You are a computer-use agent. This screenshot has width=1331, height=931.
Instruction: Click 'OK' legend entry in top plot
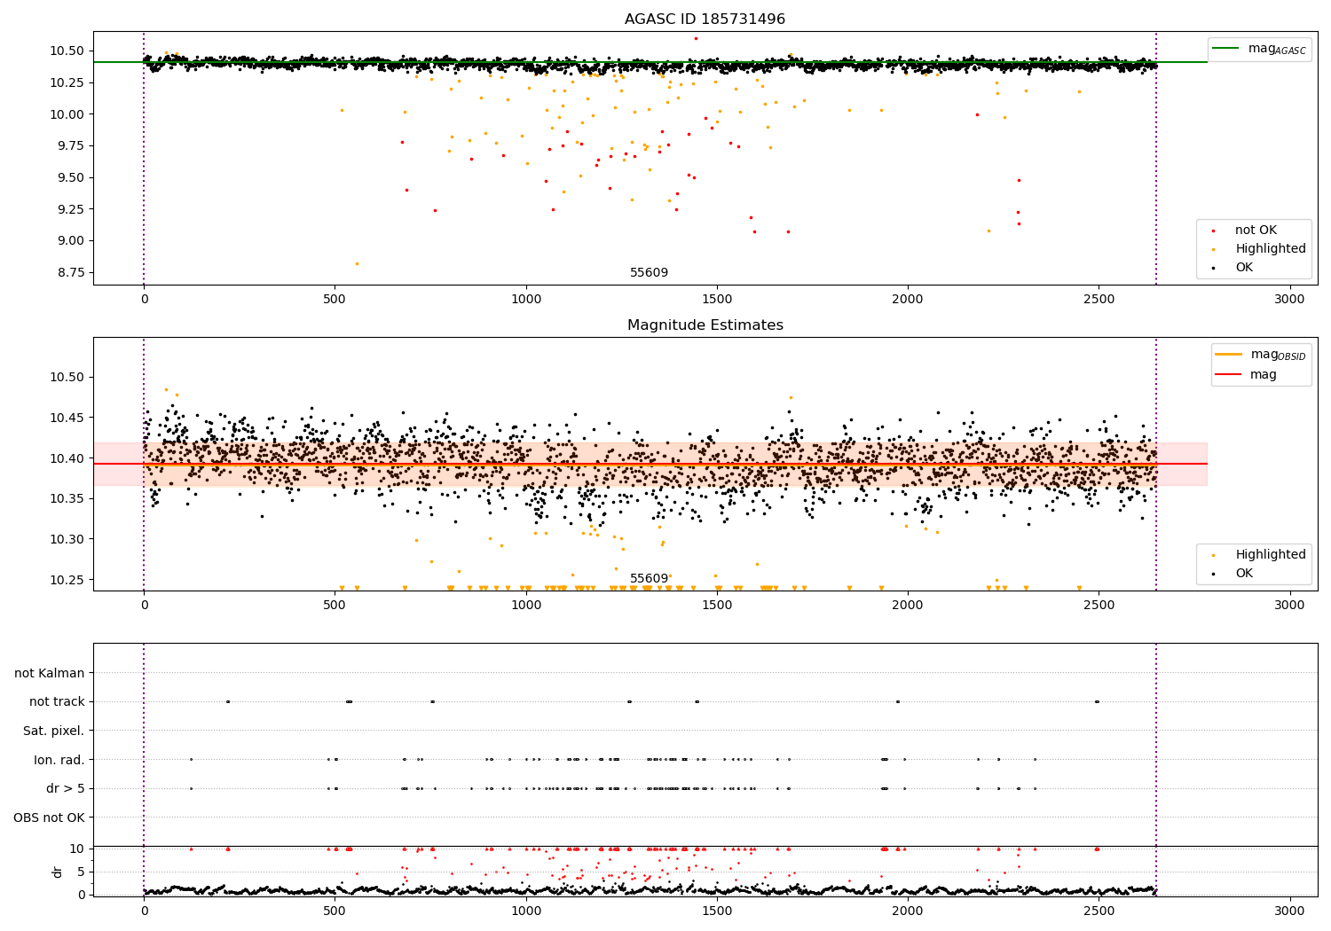1244,268
